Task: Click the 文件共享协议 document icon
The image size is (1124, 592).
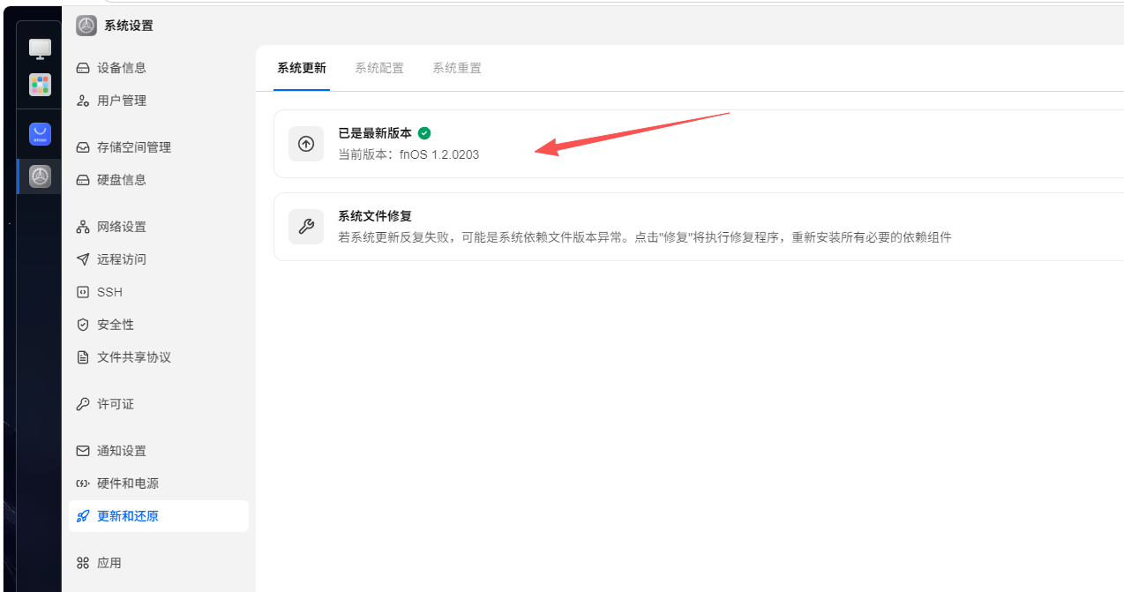Action: [x=83, y=357]
